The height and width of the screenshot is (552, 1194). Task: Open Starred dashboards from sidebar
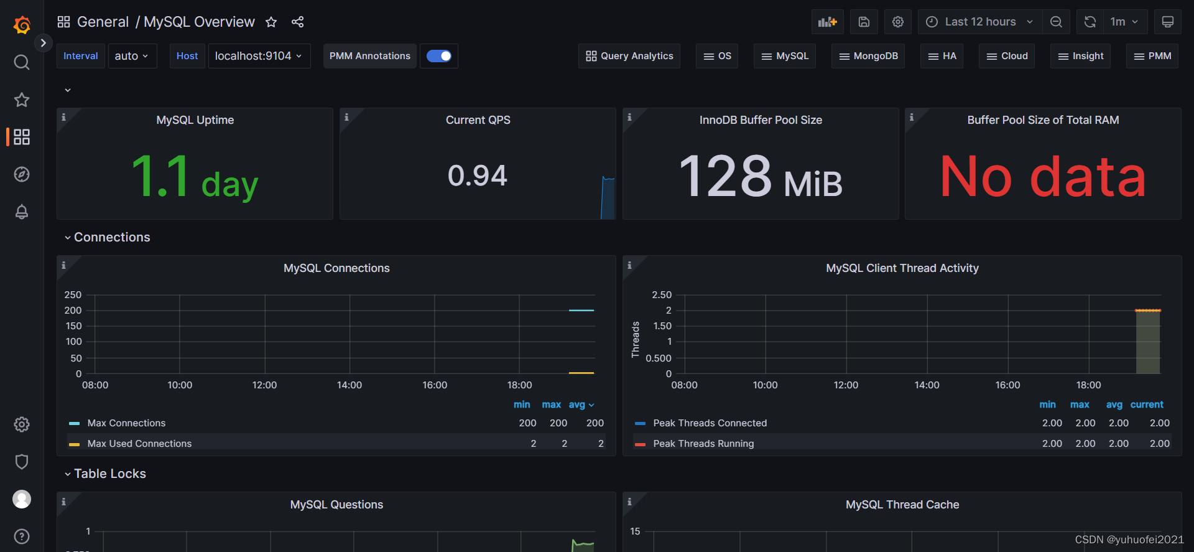coord(22,100)
